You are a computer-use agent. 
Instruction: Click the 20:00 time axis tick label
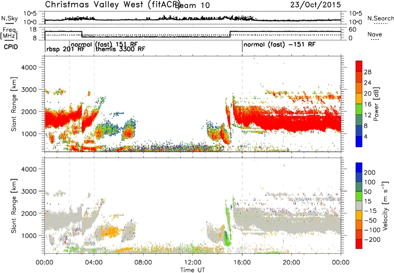click(292, 263)
